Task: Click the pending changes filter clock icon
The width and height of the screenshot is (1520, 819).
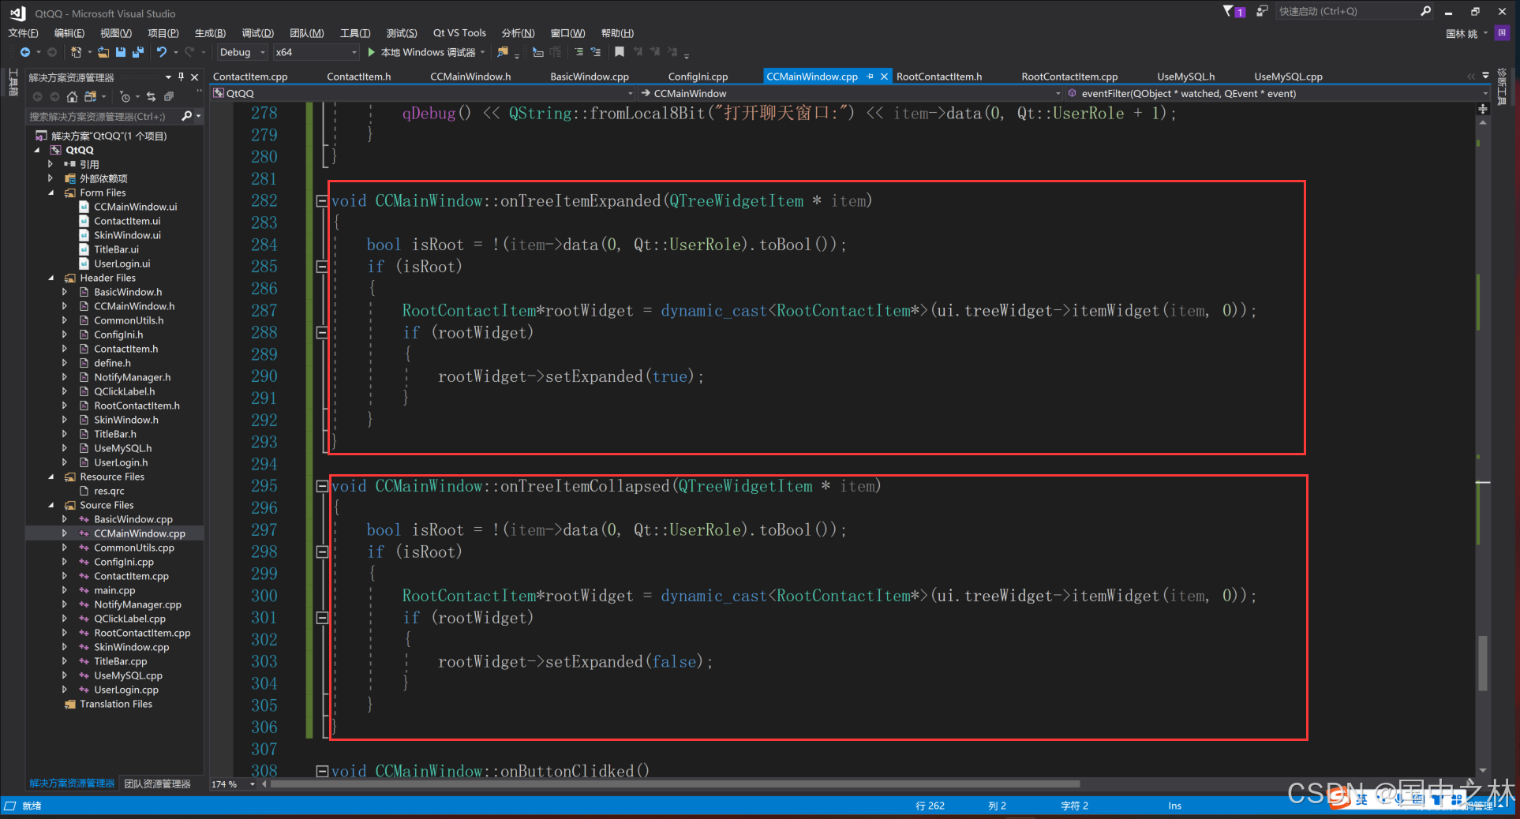Action: pos(125,96)
